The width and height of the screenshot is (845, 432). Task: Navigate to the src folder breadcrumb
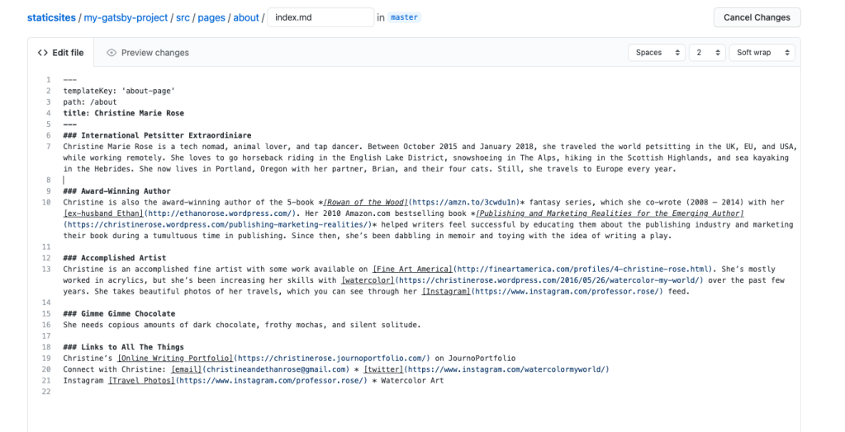[183, 17]
